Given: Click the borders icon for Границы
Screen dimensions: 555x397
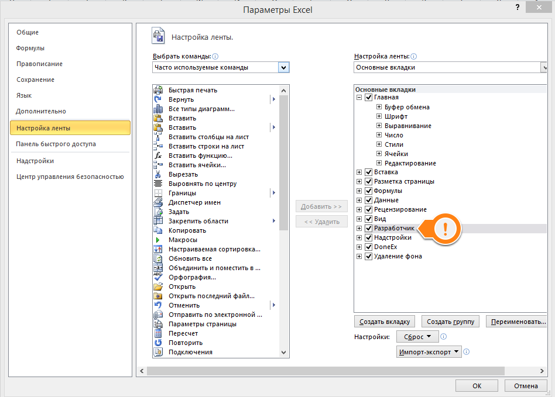Looking at the screenshot, I should 158,193.
